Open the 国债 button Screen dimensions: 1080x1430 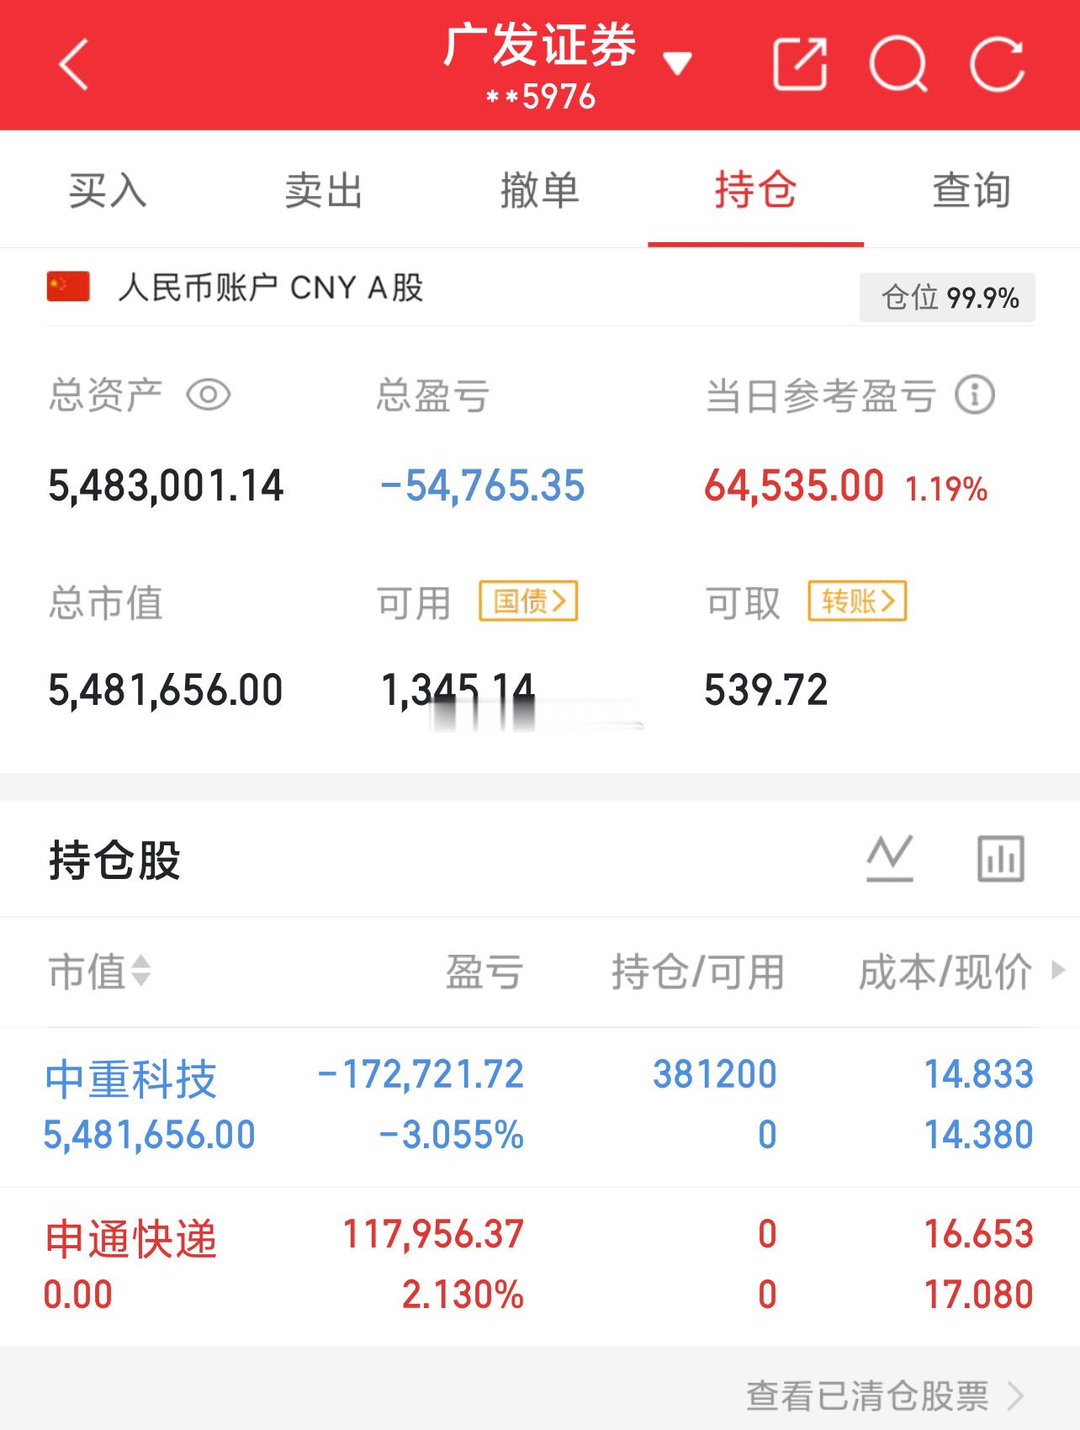pyautogui.click(x=528, y=601)
